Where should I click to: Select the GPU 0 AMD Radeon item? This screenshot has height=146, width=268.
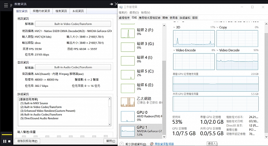click(140, 116)
